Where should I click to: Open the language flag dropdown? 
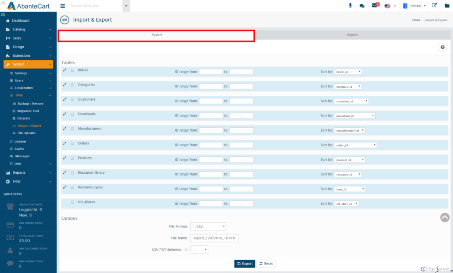tap(390, 6)
